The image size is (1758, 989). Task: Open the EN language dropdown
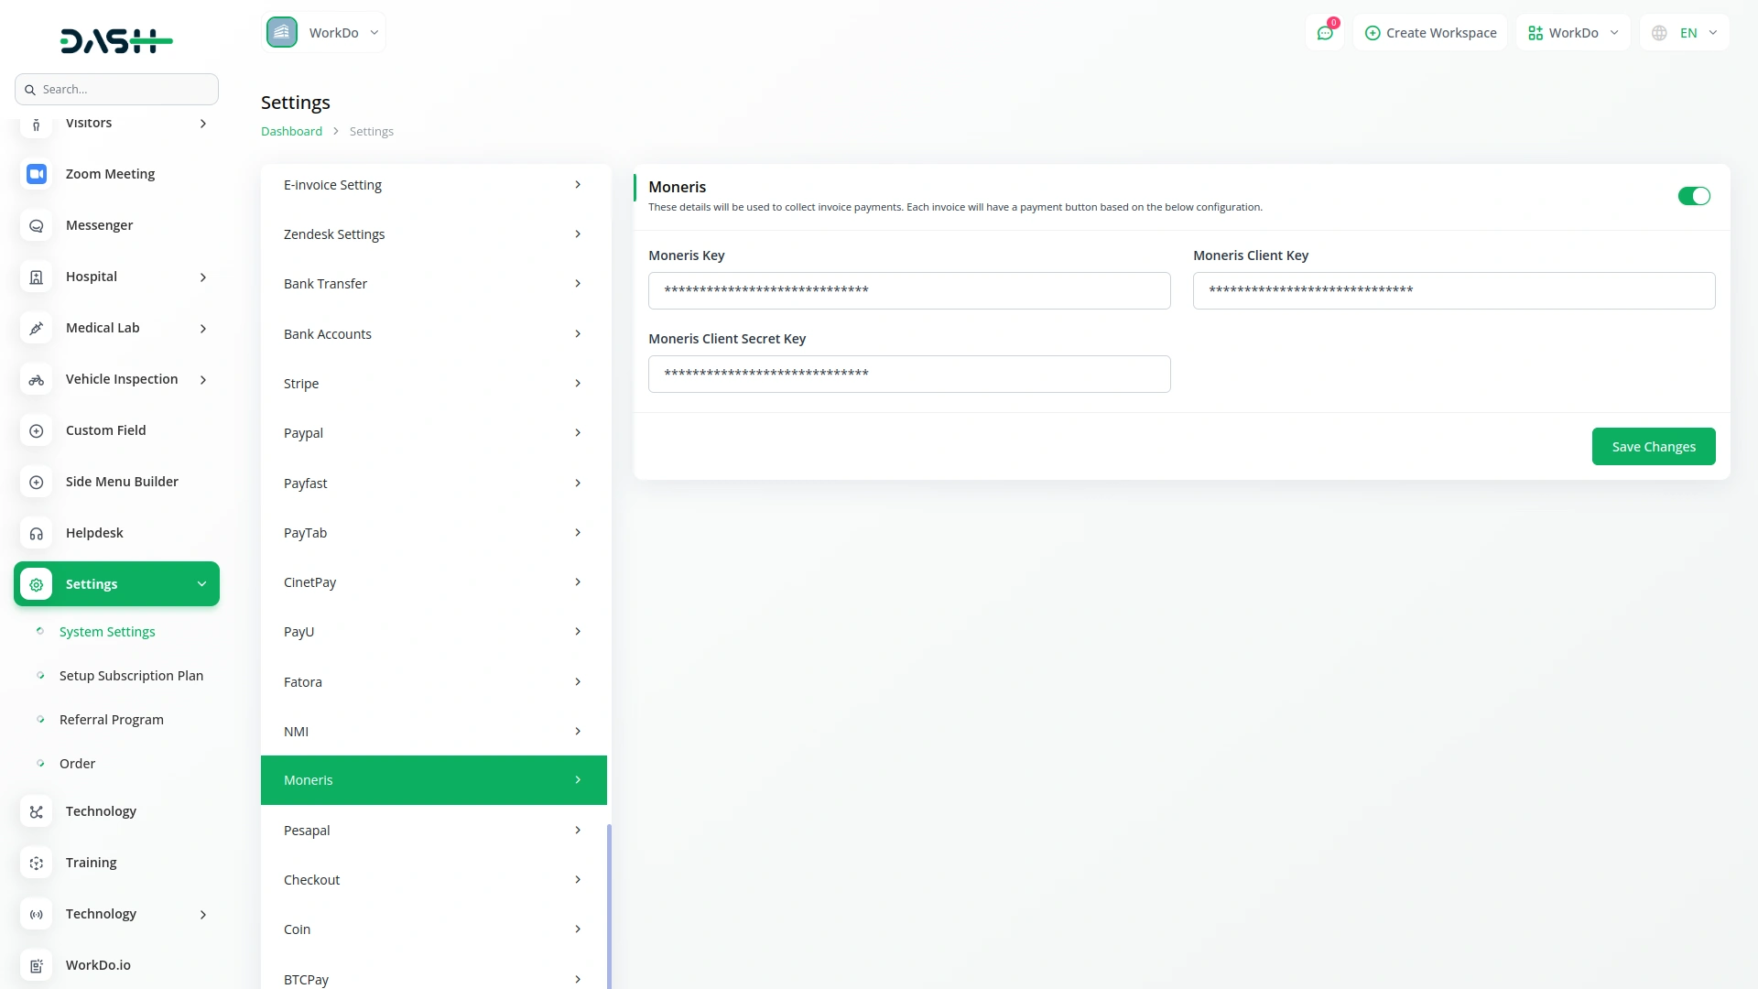1685,33
